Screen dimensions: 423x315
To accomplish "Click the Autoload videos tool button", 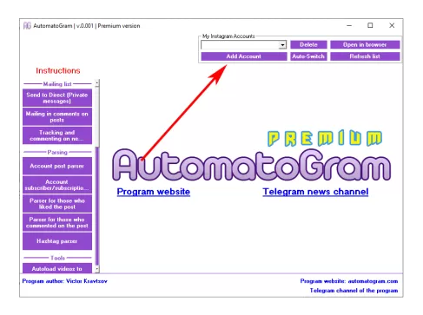I will pyautogui.click(x=57, y=268).
